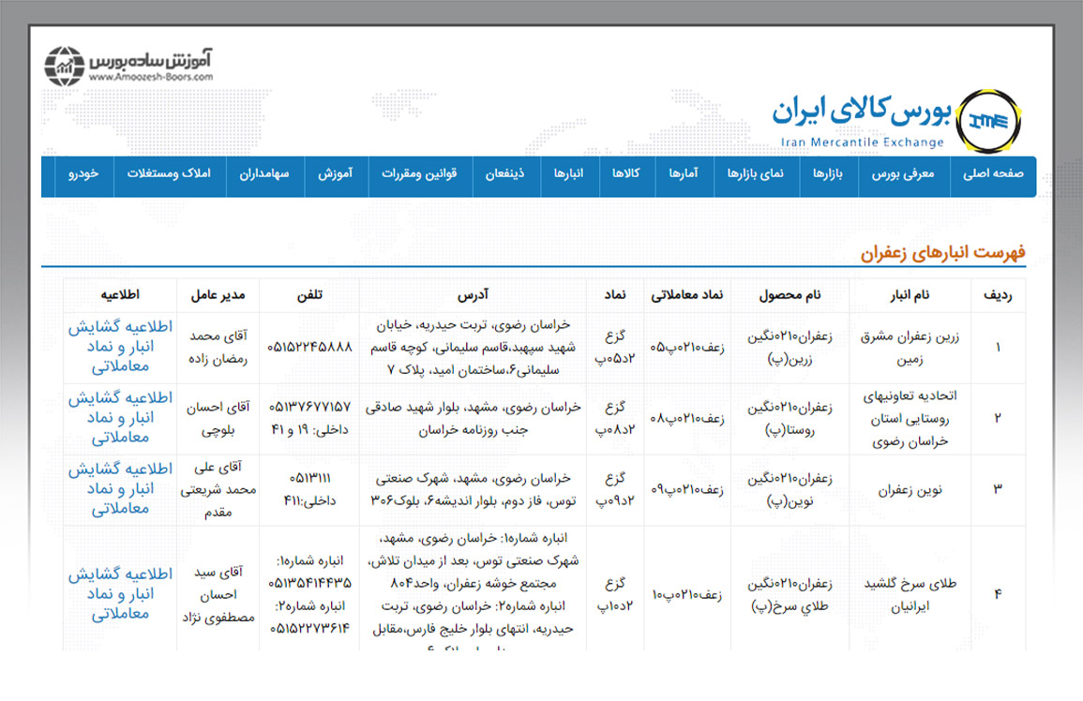The width and height of the screenshot is (1083, 701).
Task: Go to نمای بازارها menu item
Action: [x=756, y=175]
